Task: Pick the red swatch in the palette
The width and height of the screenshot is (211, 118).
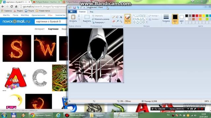Action: click(x=197, y=16)
